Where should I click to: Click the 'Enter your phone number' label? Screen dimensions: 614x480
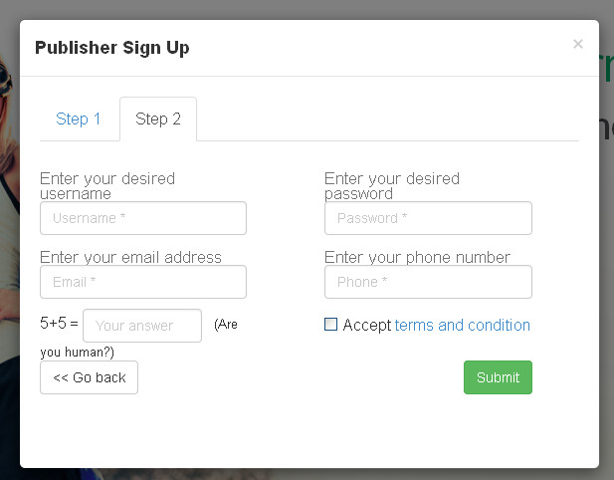pyautogui.click(x=417, y=257)
